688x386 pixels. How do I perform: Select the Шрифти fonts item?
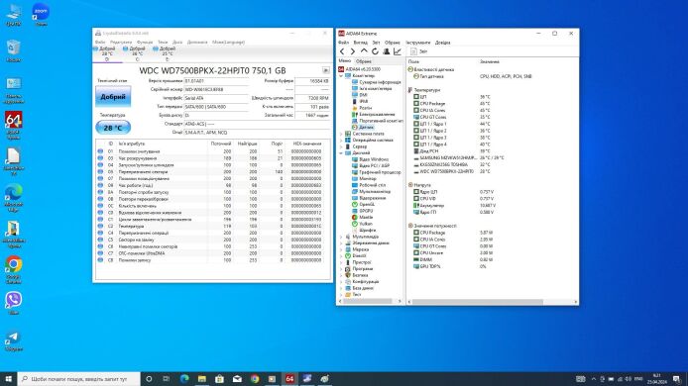tap(364, 230)
